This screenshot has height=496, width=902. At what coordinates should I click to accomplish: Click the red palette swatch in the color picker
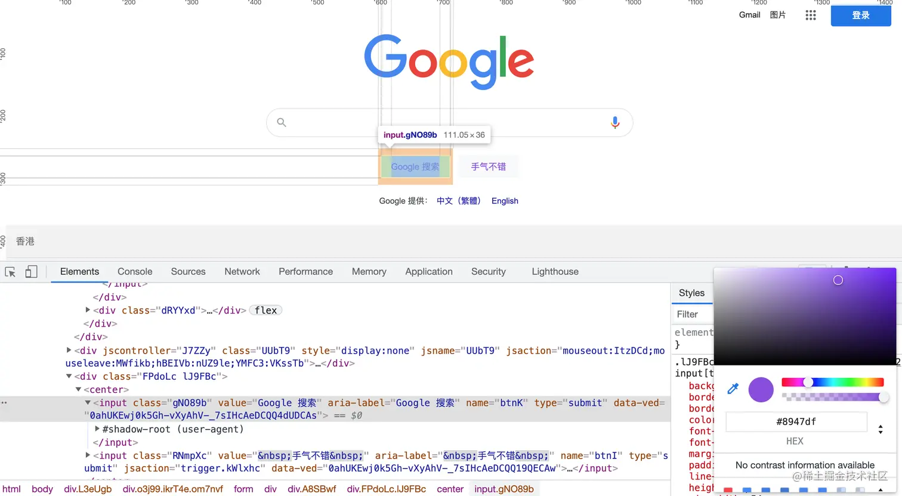tap(728, 491)
